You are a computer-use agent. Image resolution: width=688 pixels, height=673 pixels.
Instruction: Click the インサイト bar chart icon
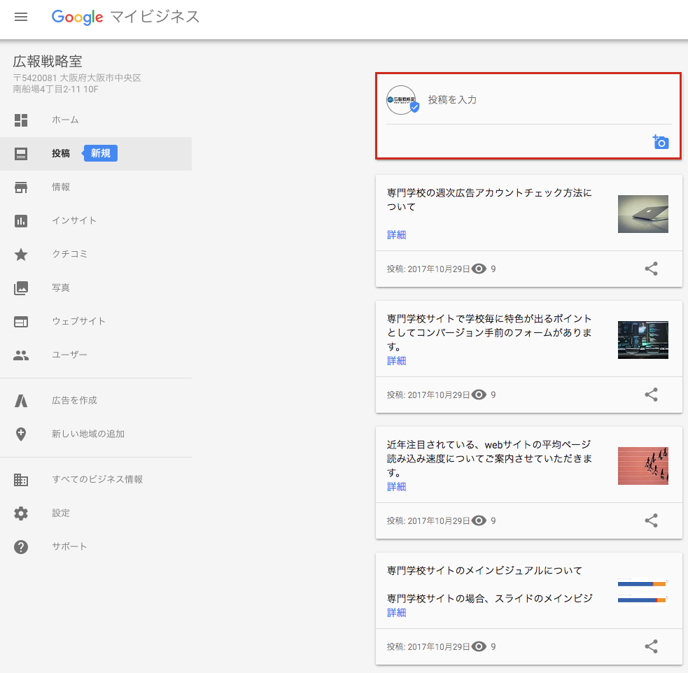click(x=21, y=221)
